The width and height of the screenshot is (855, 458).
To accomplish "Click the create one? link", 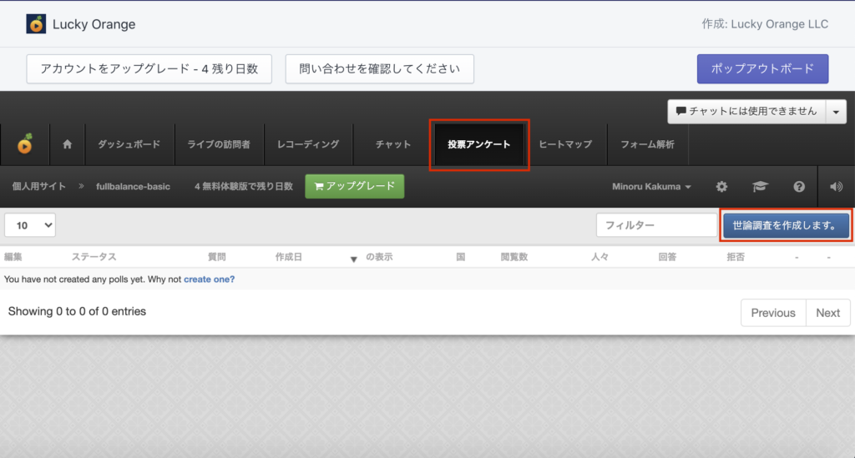I will [209, 279].
